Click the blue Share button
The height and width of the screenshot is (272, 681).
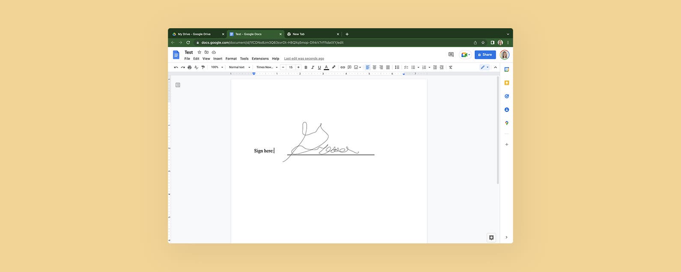(x=485, y=55)
